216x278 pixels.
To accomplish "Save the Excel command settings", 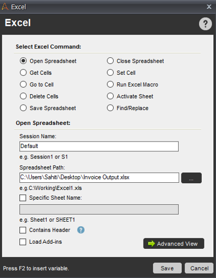I will [167, 268].
